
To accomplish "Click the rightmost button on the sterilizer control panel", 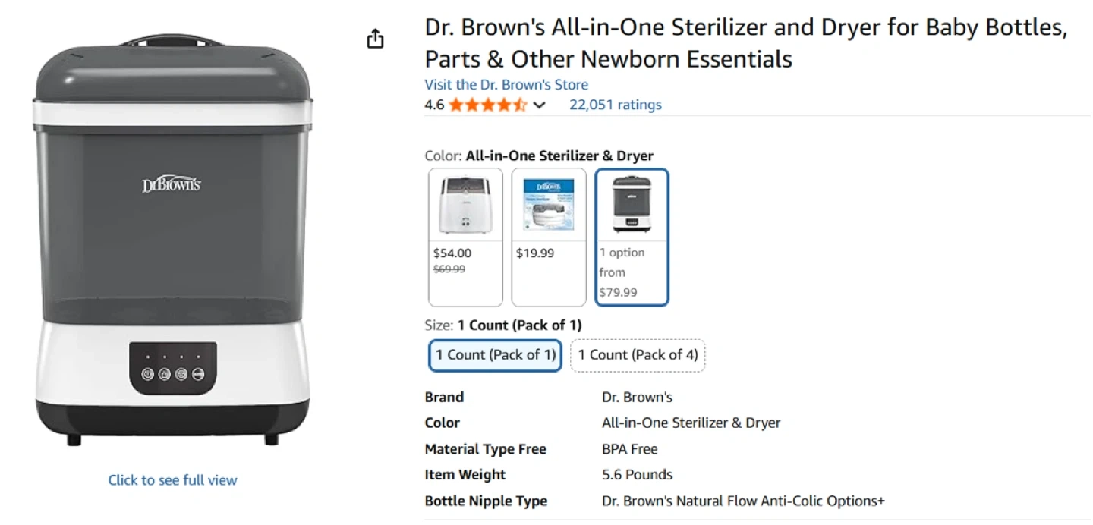I will pos(197,374).
